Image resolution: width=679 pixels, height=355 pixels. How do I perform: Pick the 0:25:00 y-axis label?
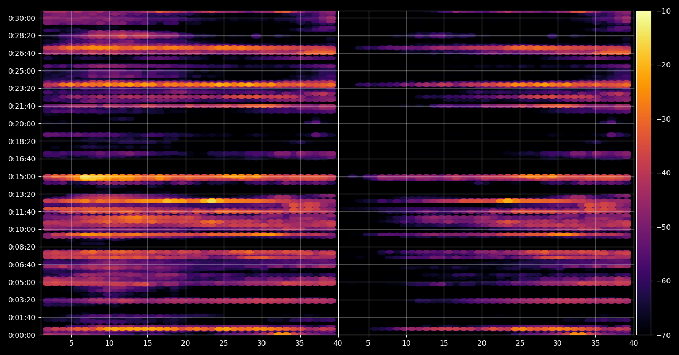click(x=22, y=71)
